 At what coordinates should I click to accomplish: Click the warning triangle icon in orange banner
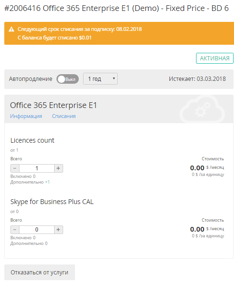tap(11, 29)
